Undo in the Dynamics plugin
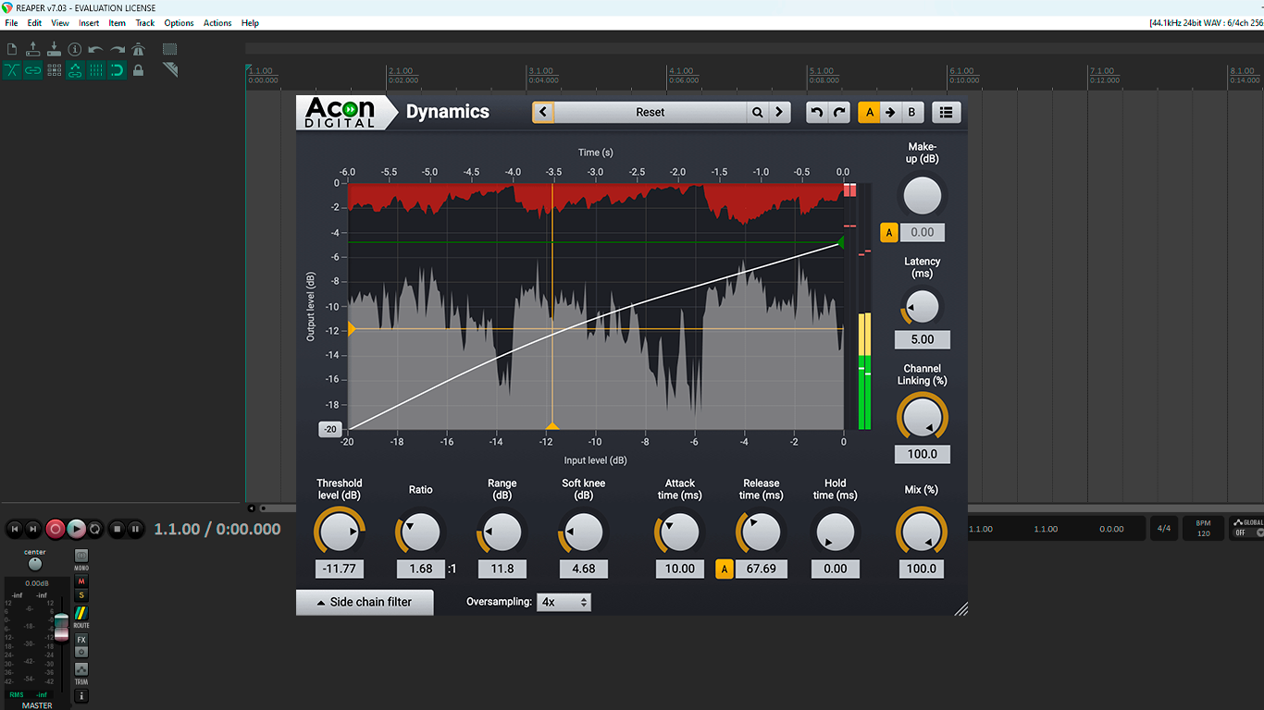 coord(816,112)
